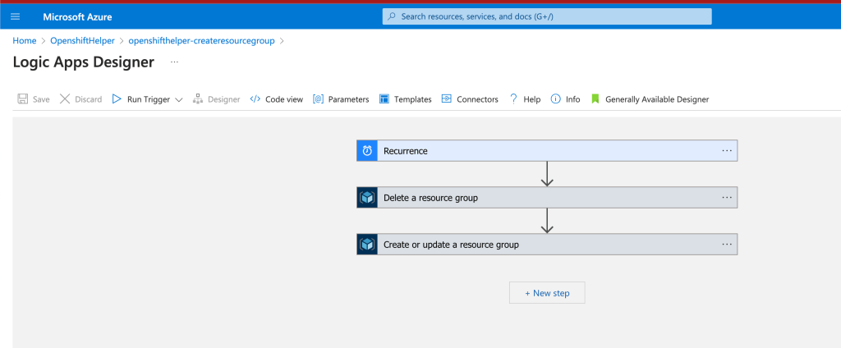Click the search magnifier icon
Screen dimensions: 841x348
[392, 16]
